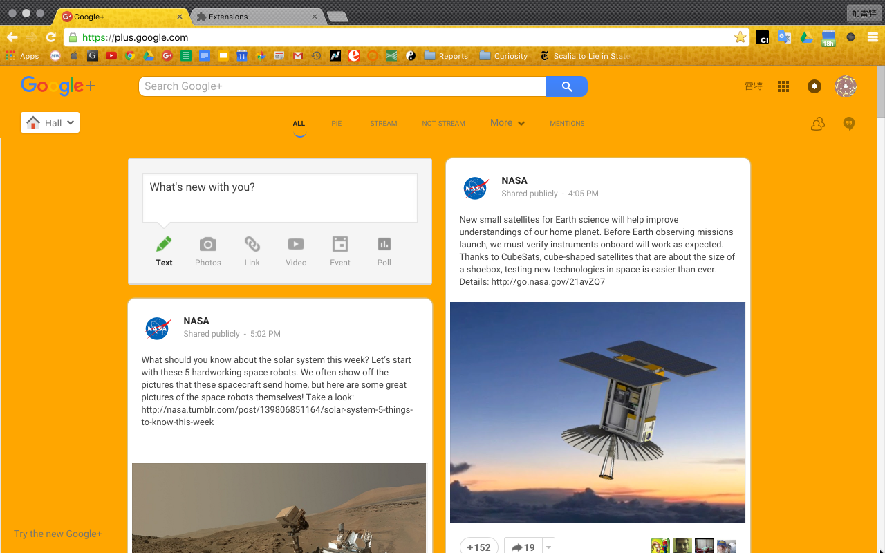Click the Apps bookmarks shortcut
Image resolution: width=885 pixels, height=553 pixels.
pyautogui.click(x=23, y=56)
